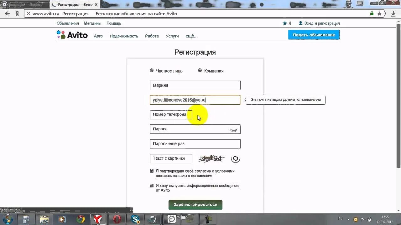Open Skype from taskbar
401x225 pixels.
pos(135,219)
